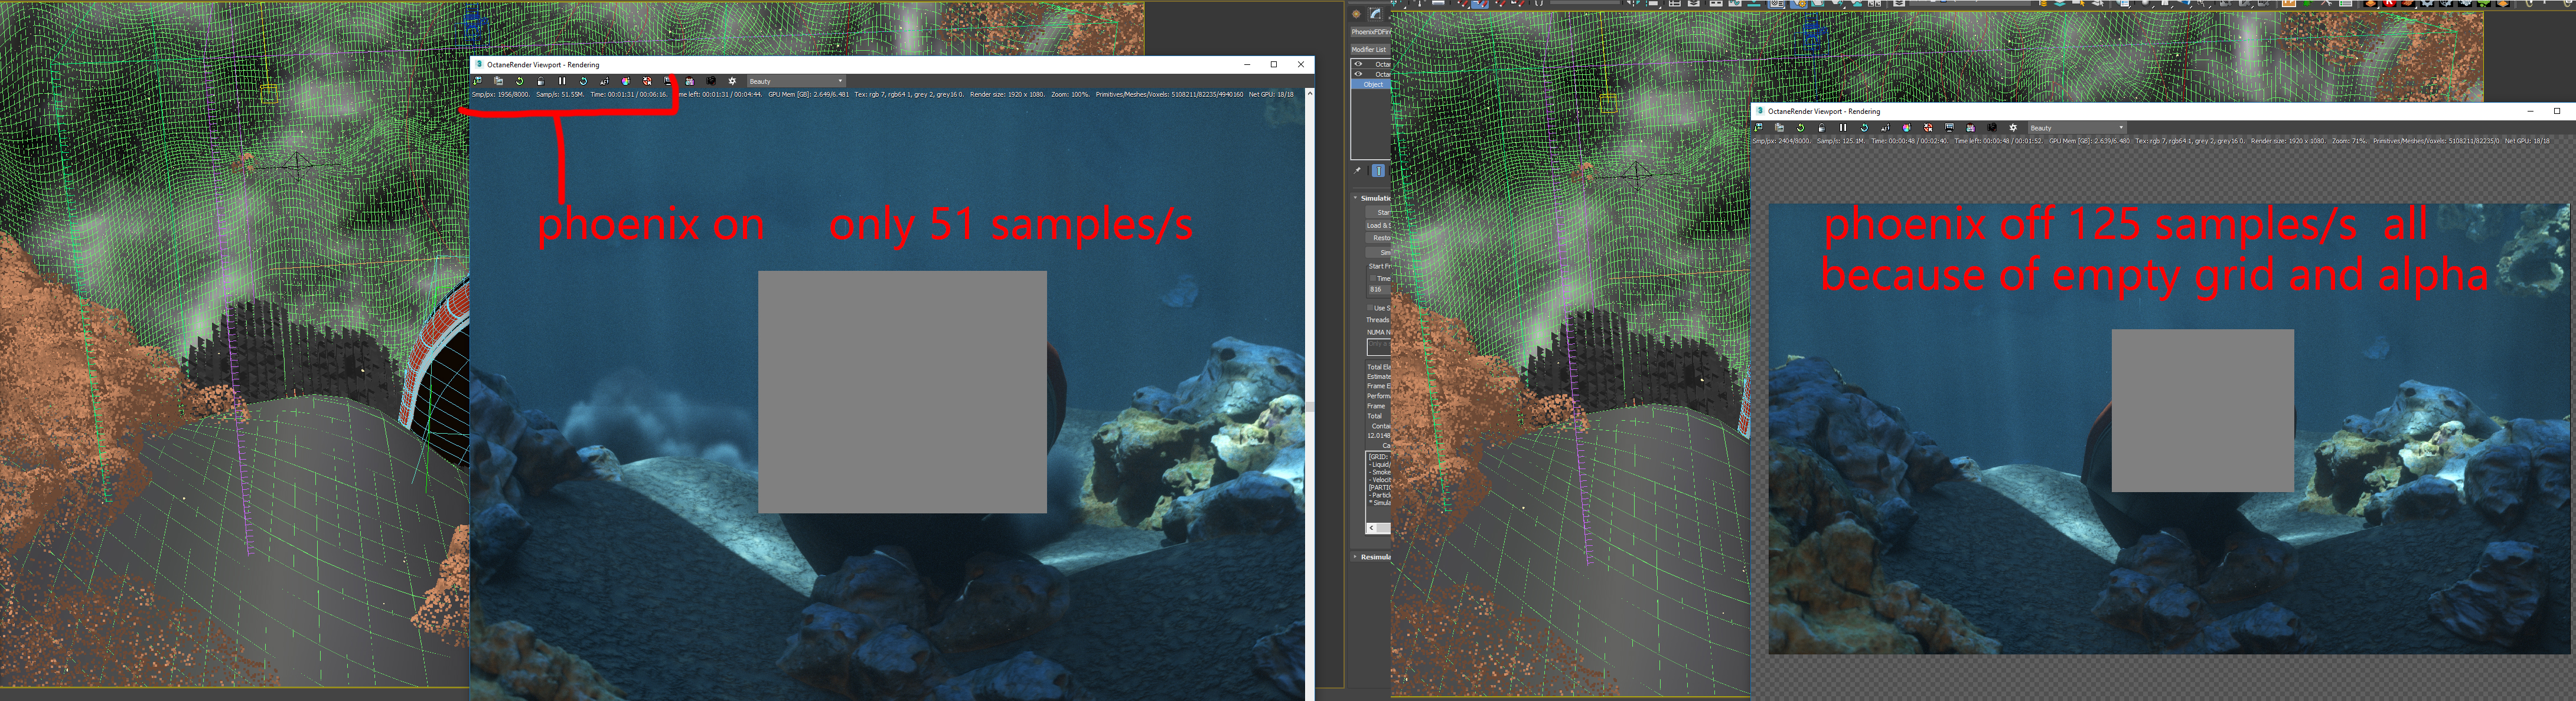
Task: Click the camera icon in the Zoom 71% viewport
Action: click(x=1992, y=128)
